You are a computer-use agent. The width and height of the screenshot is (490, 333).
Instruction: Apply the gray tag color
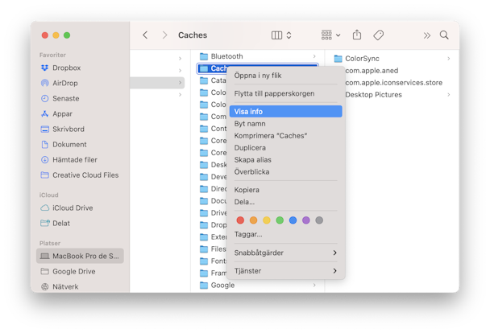319,220
